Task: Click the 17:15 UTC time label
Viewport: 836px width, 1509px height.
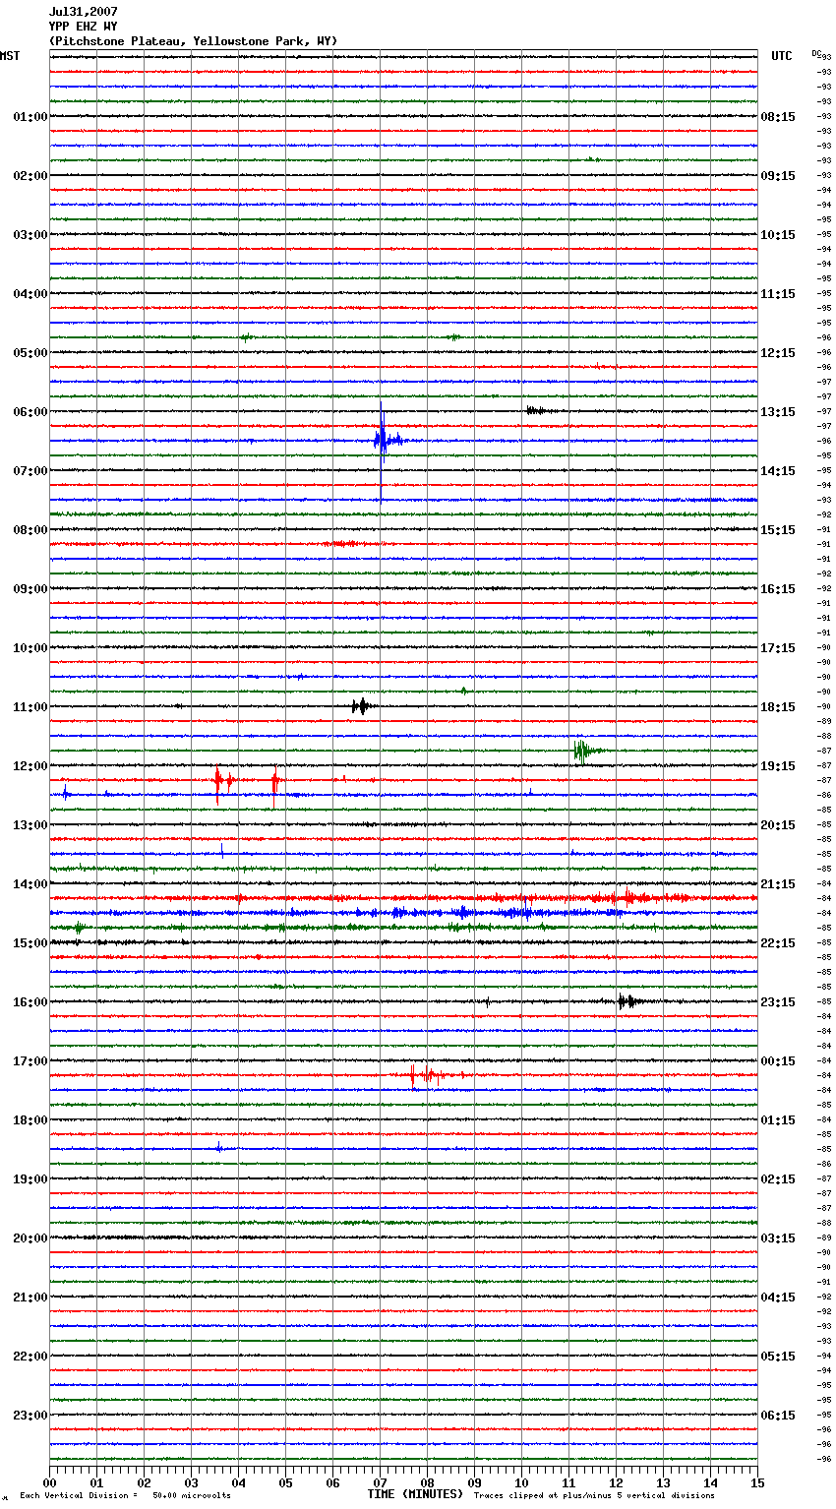Action: click(x=778, y=648)
